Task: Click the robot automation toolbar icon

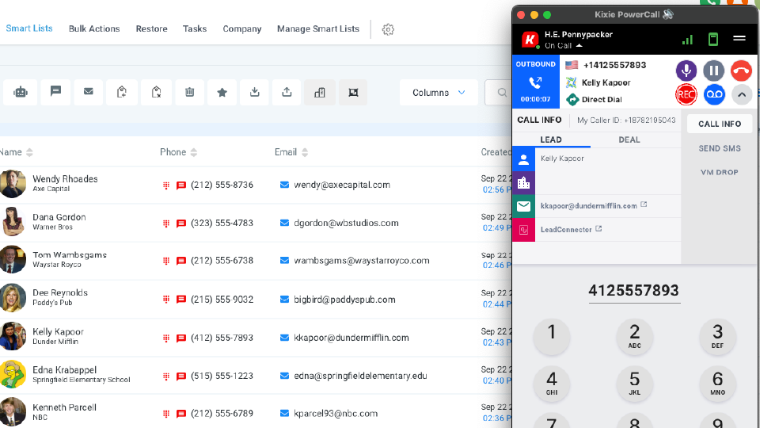Action: (21, 92)
